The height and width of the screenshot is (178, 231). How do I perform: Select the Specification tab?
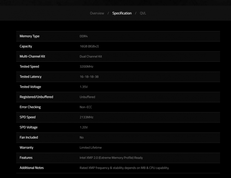point(122,13)
